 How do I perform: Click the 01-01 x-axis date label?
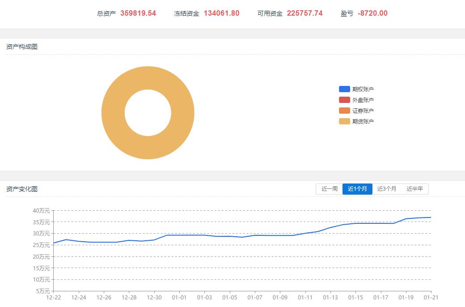(x=179, y=297)
